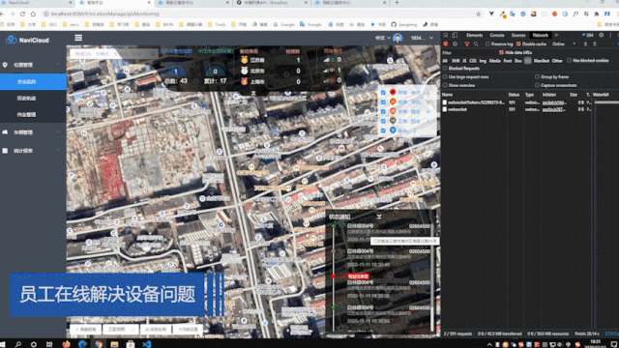This screenshot has height=348, width=619.
Task: Switch to the Elements tab
Action: [474, 35]
